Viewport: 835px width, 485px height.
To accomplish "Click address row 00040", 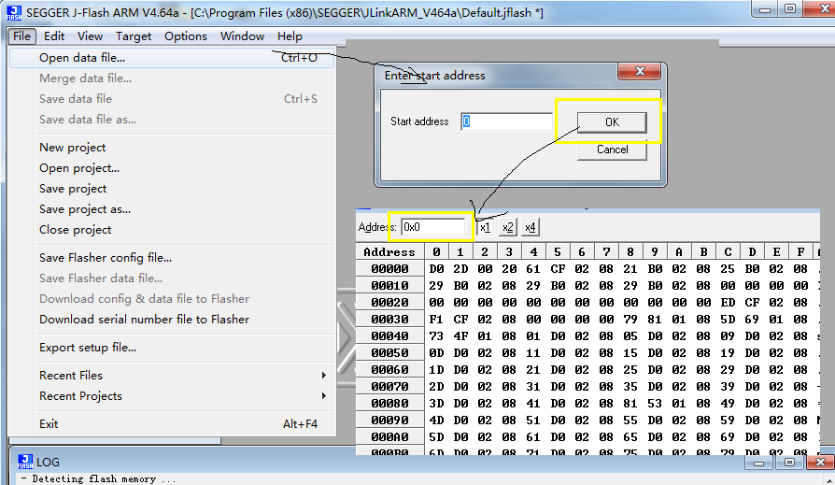I will click(x=389, y=335).
